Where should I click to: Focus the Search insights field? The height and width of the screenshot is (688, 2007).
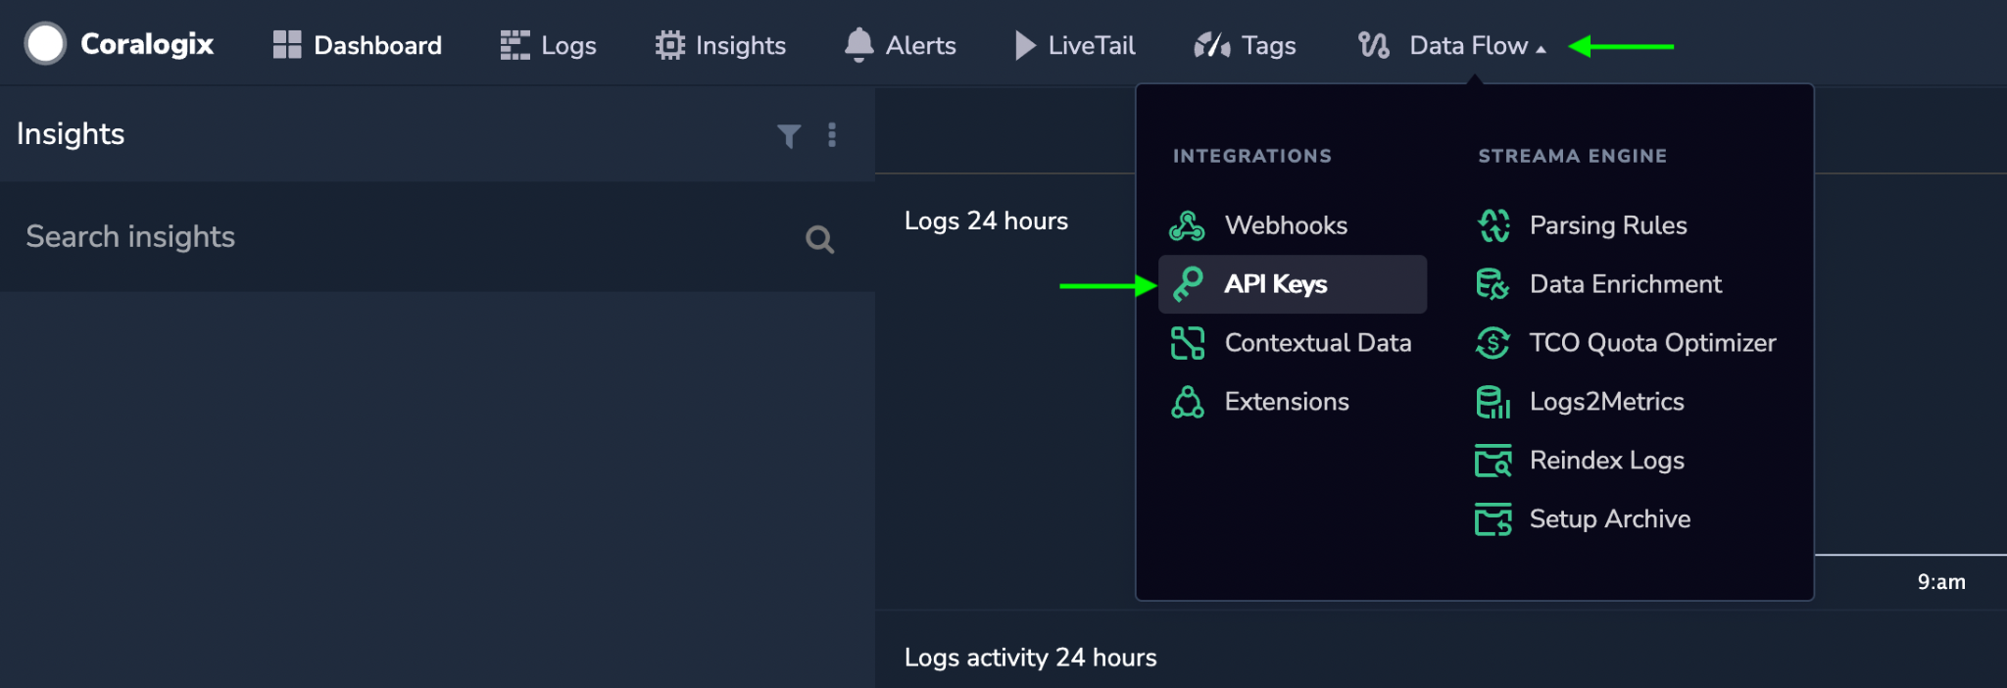(x=437, y=237)
